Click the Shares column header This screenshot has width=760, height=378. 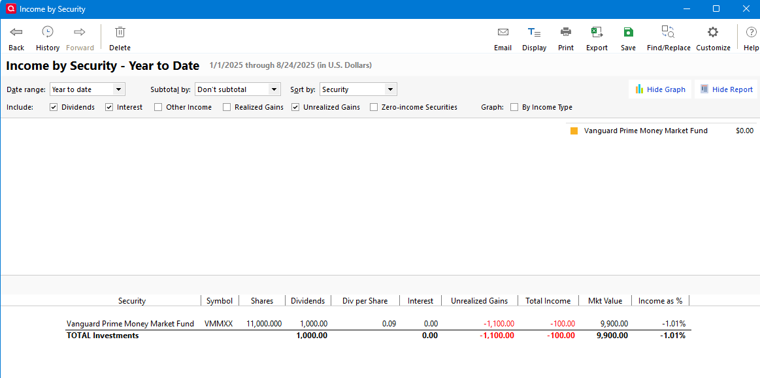coord(262,300)
